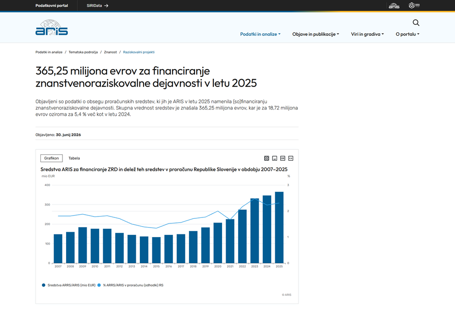This screenshot has width=455, height=309.
Task: Click the ARIS logo in header
Action: (52, 27)
